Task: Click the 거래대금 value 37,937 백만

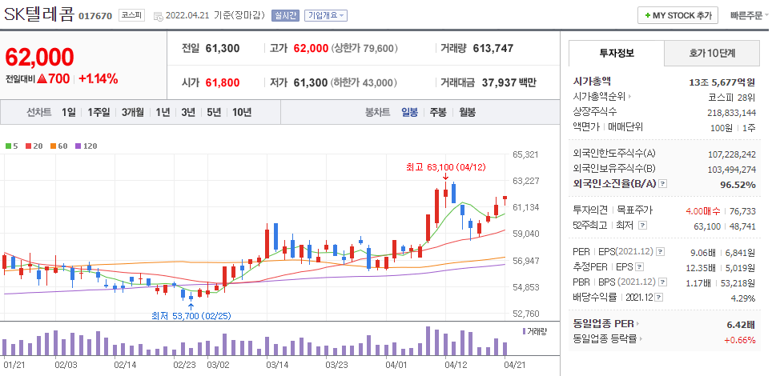Action: tap(509, 82)
